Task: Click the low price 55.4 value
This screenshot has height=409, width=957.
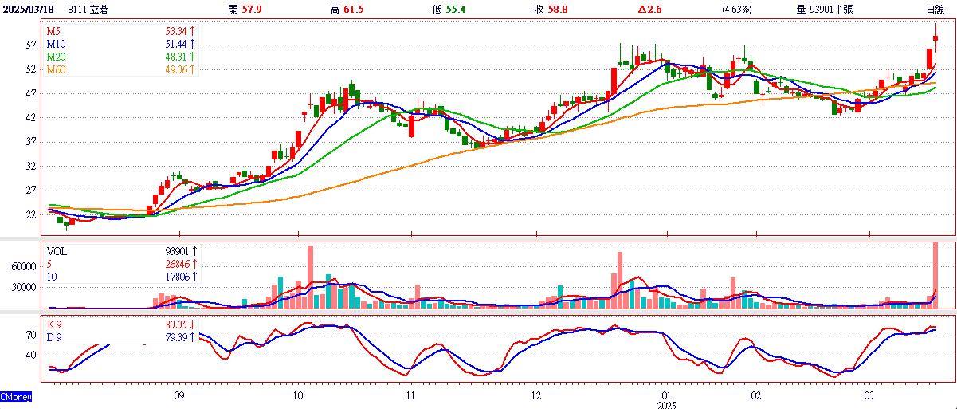Action: pyautogui.click(x=455, y=9)
